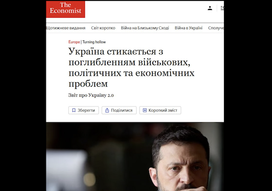Click the share arrow icon on Поділитися

pos(107,110)
